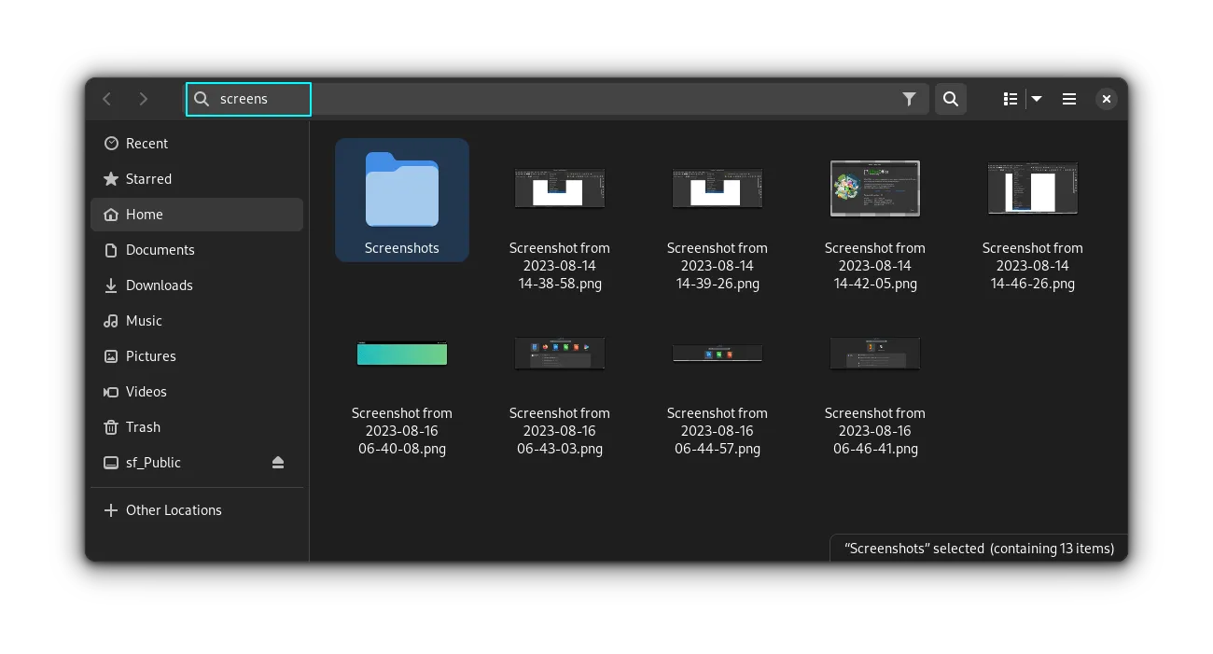Open the Downloads sidebar location
This screenshot has height=654, width=1213.
[159, 285]
